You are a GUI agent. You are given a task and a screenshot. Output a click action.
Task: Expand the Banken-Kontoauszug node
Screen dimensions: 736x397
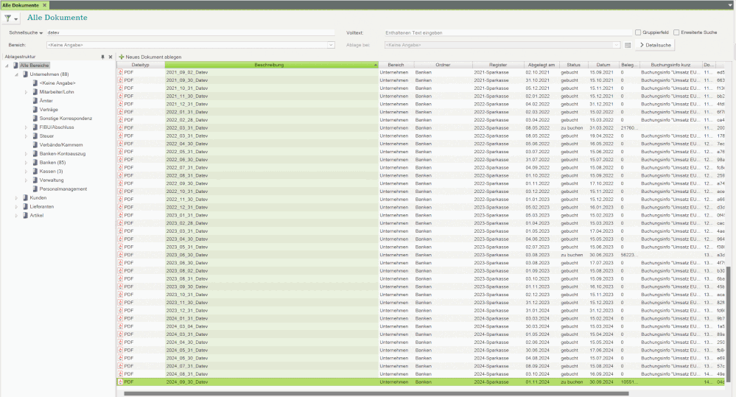click(x=27, y=154)
